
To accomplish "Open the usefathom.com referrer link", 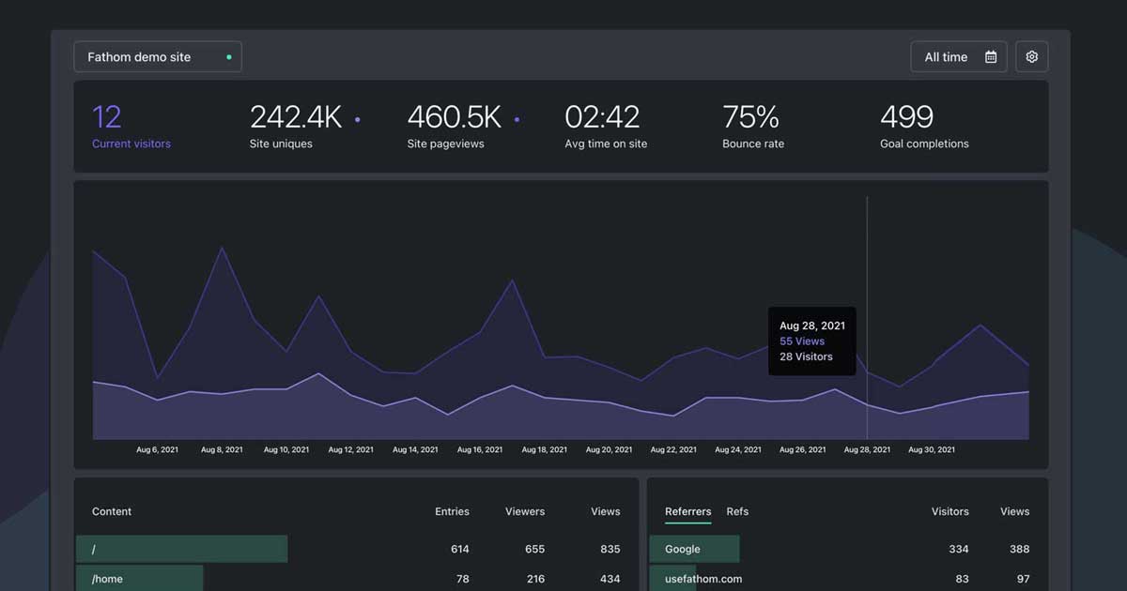I will [x=702, y=579].
